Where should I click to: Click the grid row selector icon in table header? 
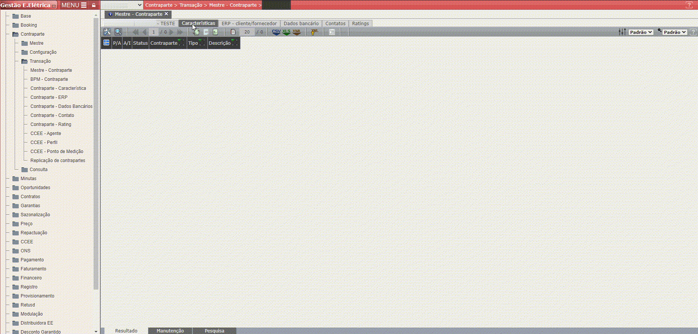pyautogui.click(x=106, y=43)
